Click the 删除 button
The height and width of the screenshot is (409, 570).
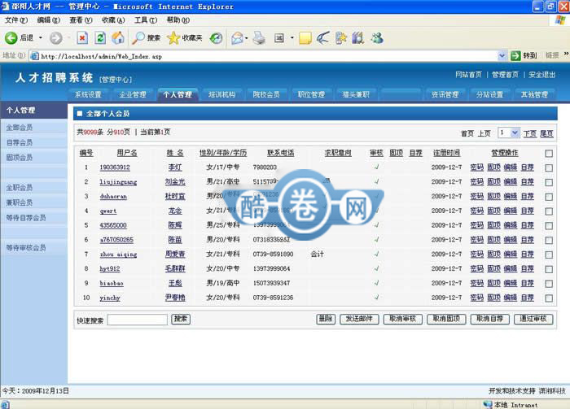pos(326,319)
